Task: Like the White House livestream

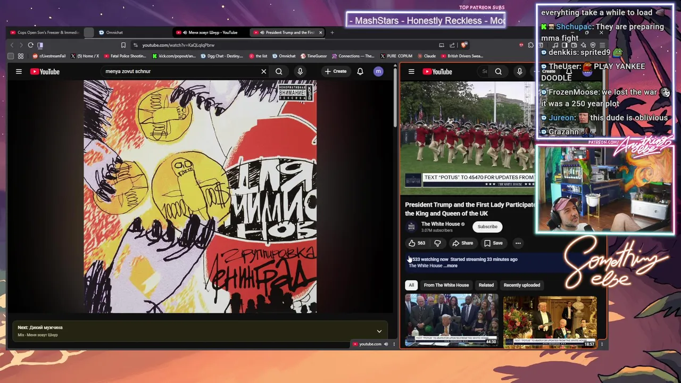Action: click(417, 243)
